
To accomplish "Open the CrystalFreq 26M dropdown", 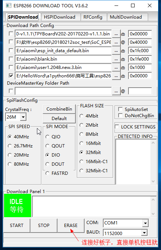I will pyautogui.click(x=23, y=117).
